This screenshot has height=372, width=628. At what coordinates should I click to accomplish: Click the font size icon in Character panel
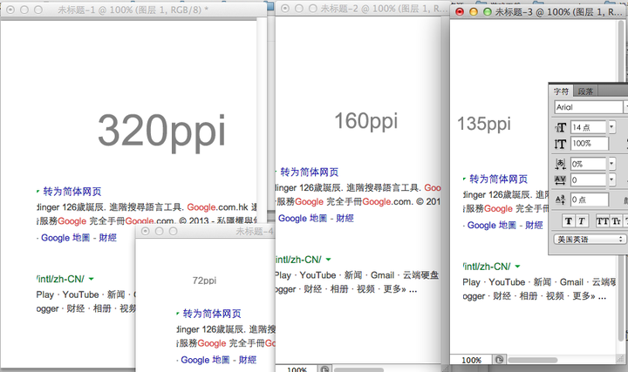tap(560, 127)
